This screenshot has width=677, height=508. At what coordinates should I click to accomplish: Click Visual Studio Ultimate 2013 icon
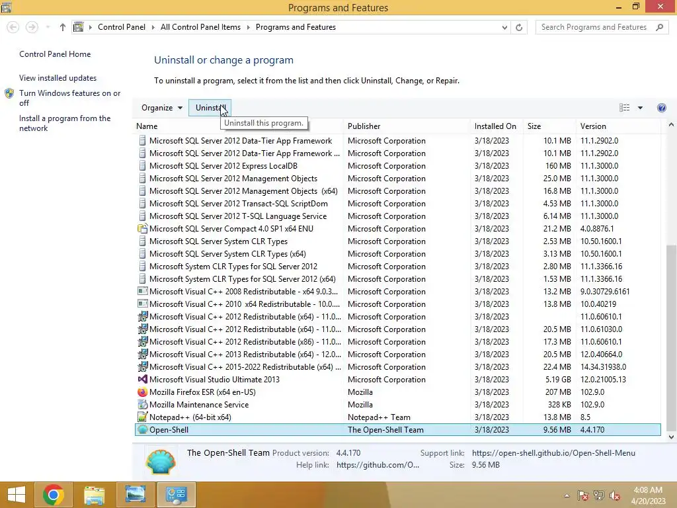click(142, 379)
